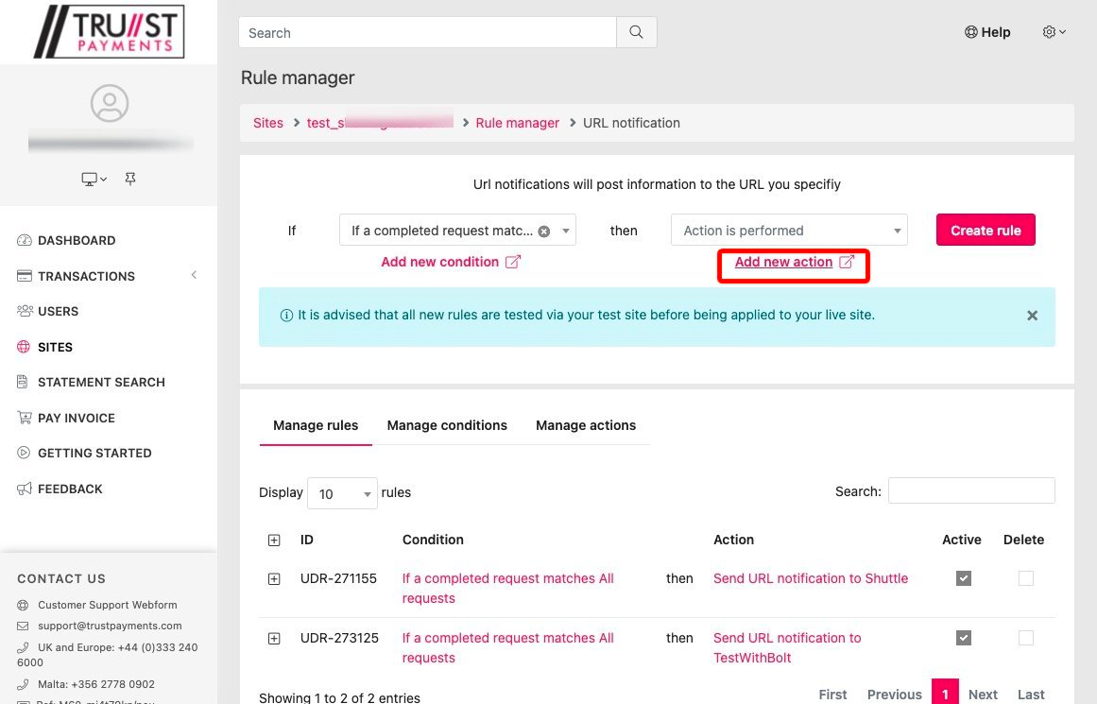Open STATEMENT SEARCH in the sidebar
This screenshot has height=704, width=1097.
click(x=101, y=382)
